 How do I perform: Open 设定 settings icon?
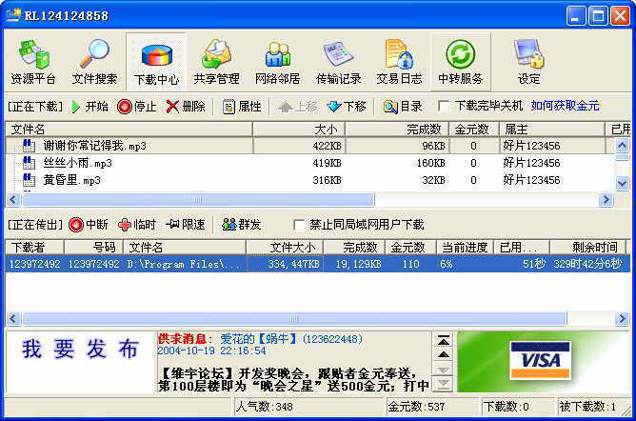528,61
